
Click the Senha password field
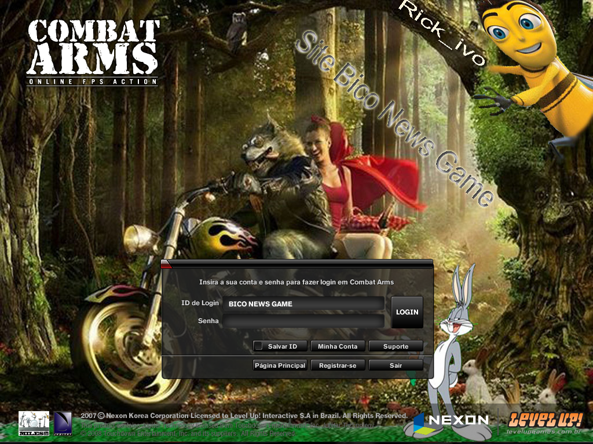click(304, 321)
